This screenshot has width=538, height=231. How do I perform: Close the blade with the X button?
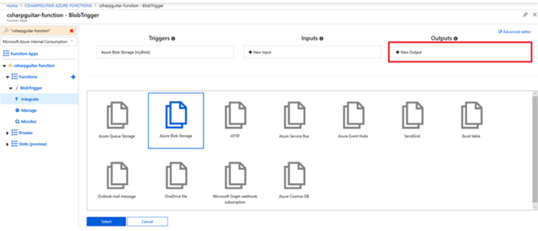coord(534,15)
